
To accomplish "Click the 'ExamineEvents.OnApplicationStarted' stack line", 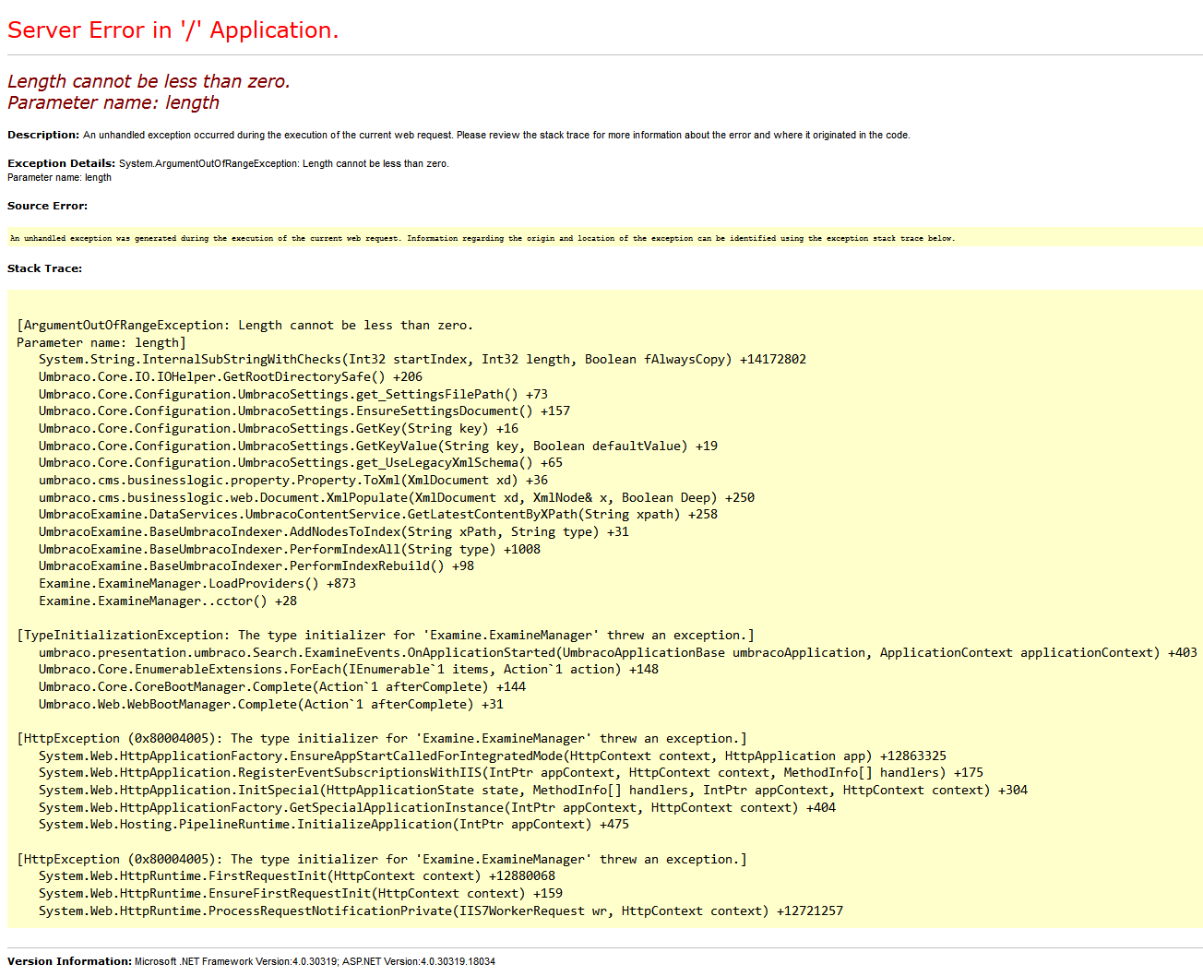I will pyautogui.click(x=618, y=652).
